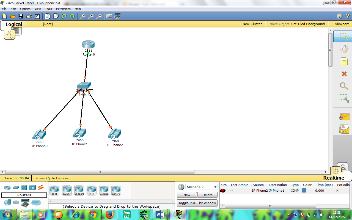Switch to the Logical workspace tab

14,24
